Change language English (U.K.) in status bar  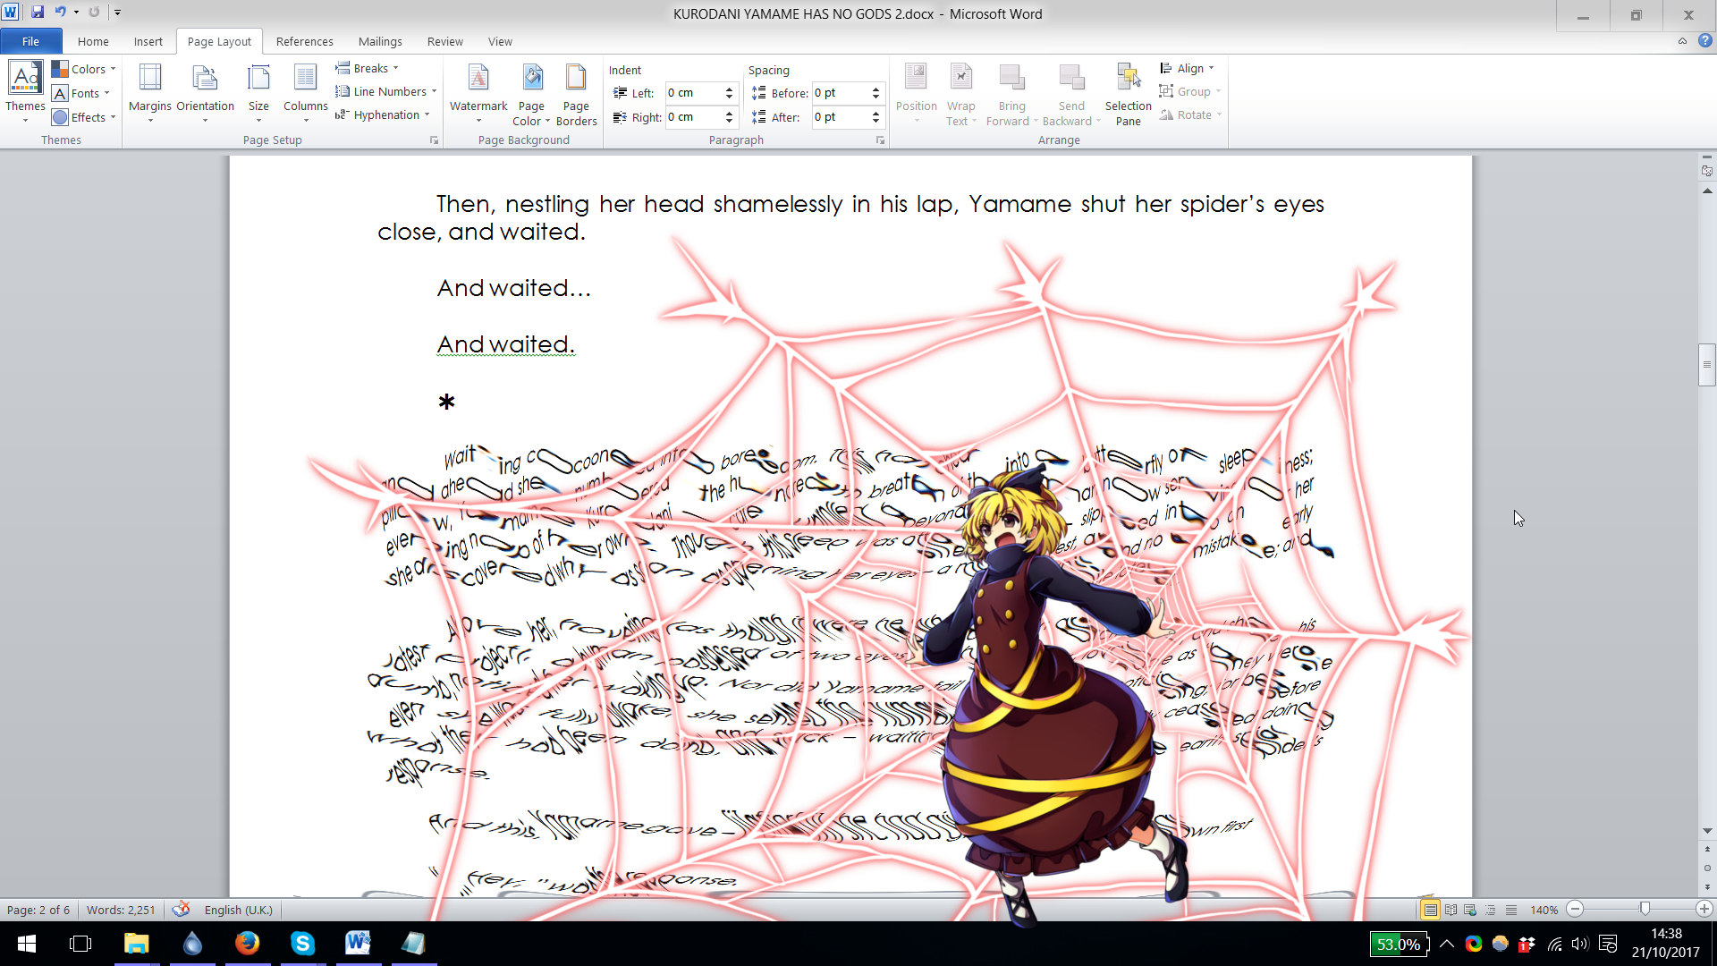pyautogui.click(x=238, y=910)
